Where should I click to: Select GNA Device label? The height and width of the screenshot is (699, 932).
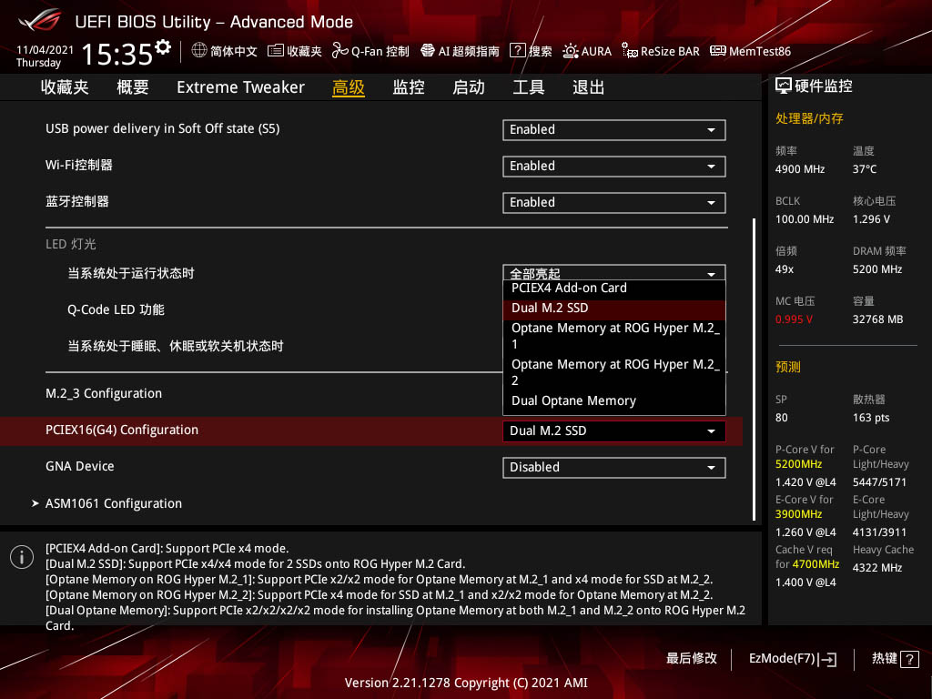pyautogui.click(x=80, y=467)
